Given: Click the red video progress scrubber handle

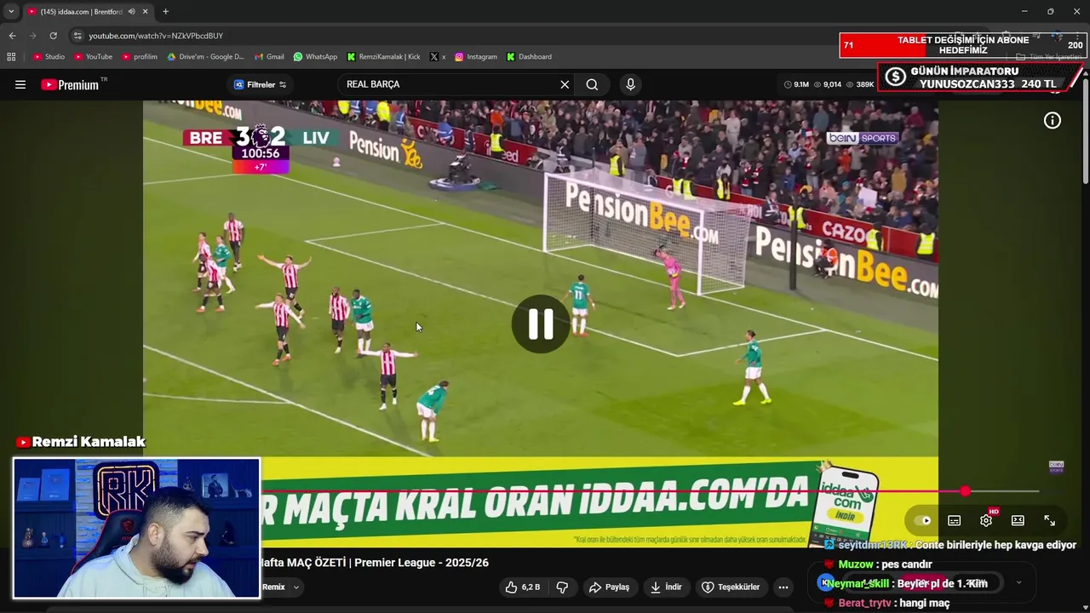Looking at the screenshot, I should coord(965,491).
